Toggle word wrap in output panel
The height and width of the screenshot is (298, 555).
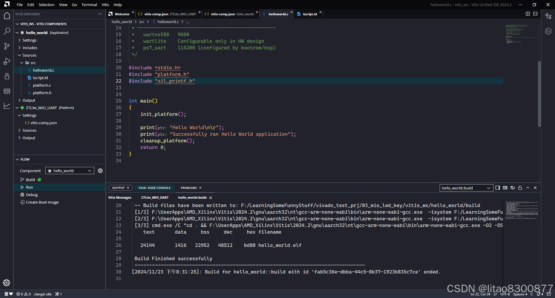(x=513, y=188)
